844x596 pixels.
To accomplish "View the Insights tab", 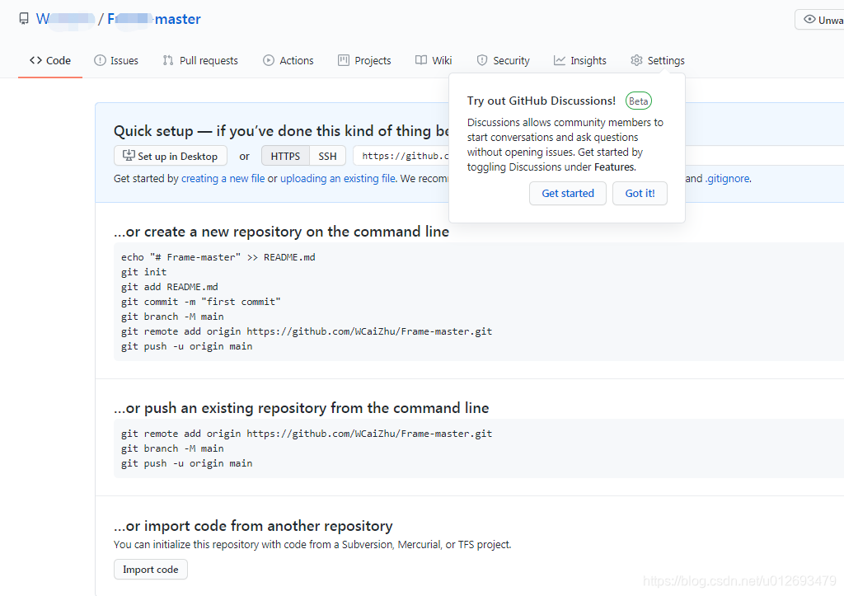I will [x=580, y=60].
